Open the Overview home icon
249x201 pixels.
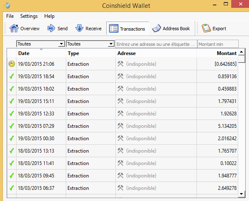(14, 28)
